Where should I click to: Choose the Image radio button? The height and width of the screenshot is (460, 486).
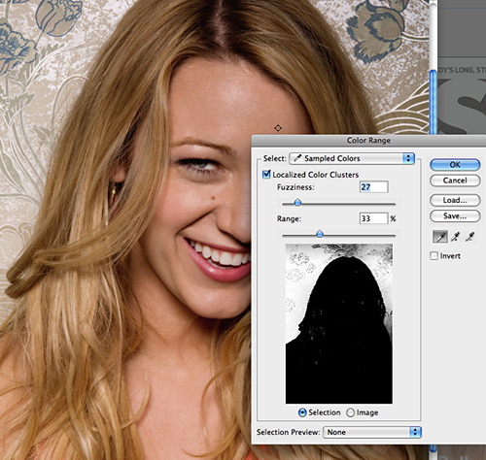pos(350,412)
